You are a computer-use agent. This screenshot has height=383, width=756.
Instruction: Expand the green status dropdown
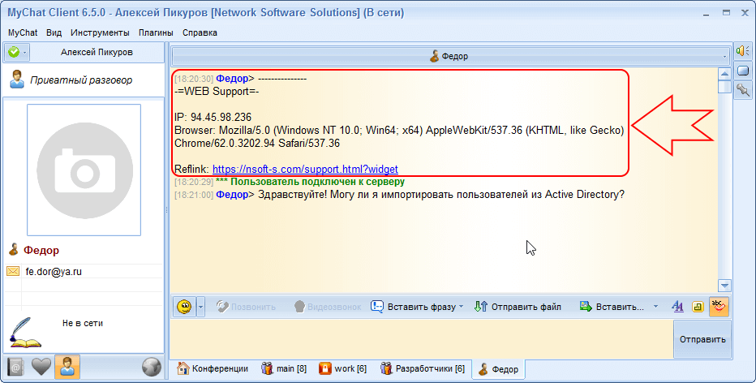[x=25, y=53]
